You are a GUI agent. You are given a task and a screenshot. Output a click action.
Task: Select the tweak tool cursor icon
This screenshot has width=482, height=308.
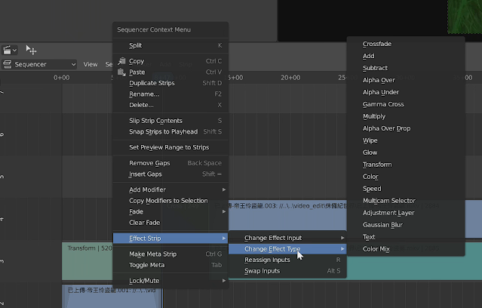[x=32, y=50]
